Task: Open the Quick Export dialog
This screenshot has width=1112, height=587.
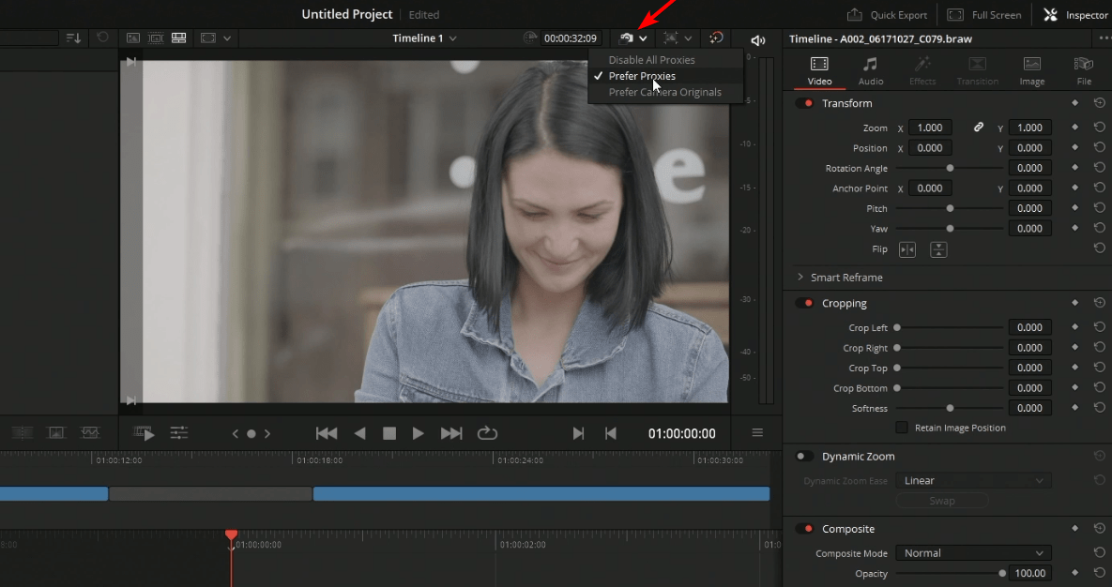Action: pyautogui.click(x=886, y=14)
